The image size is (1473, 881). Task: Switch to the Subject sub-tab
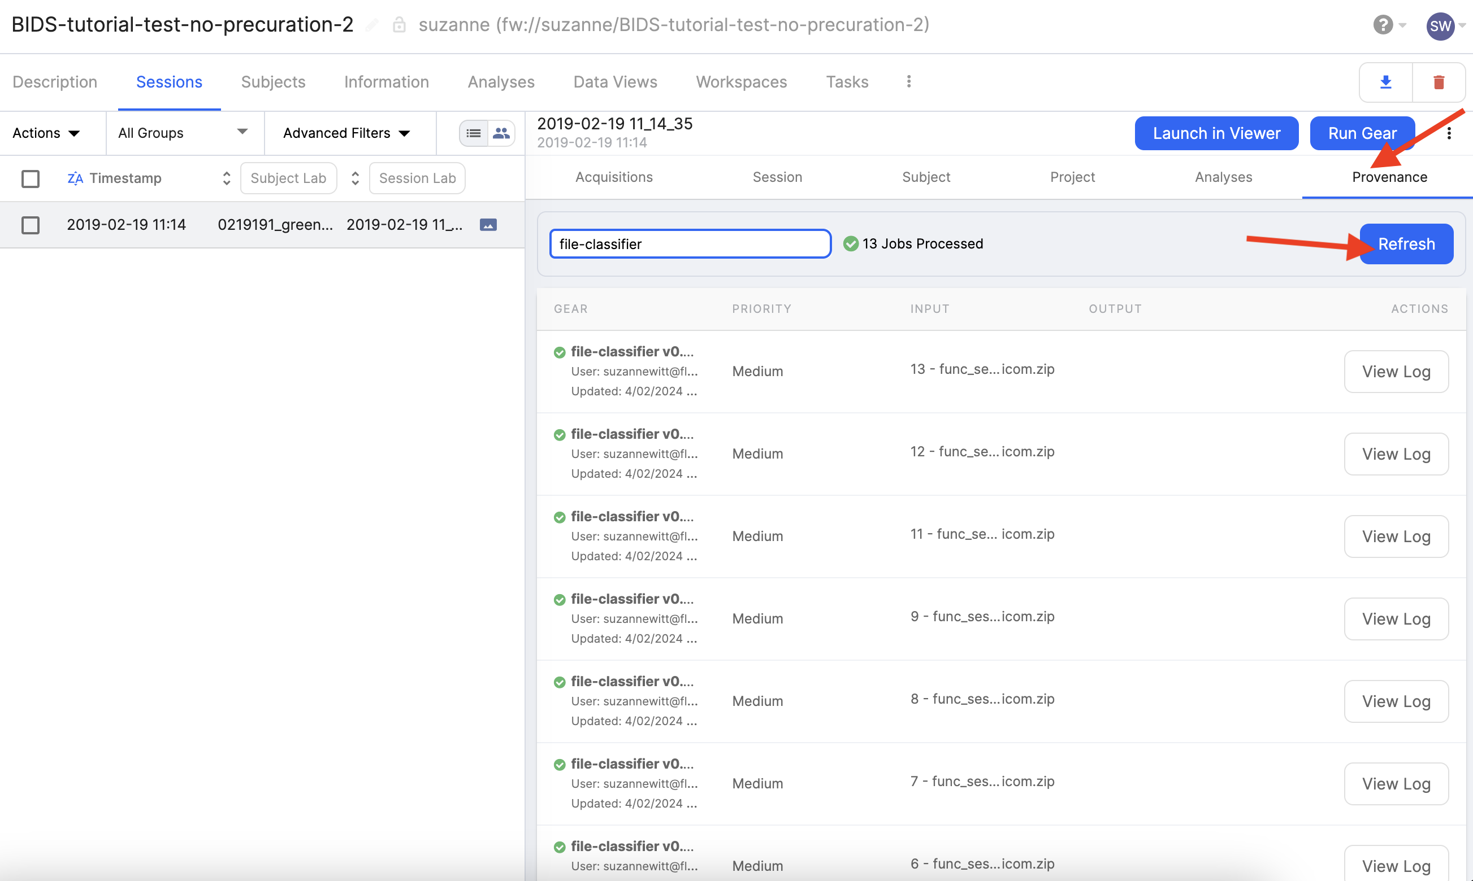point(926,177)
